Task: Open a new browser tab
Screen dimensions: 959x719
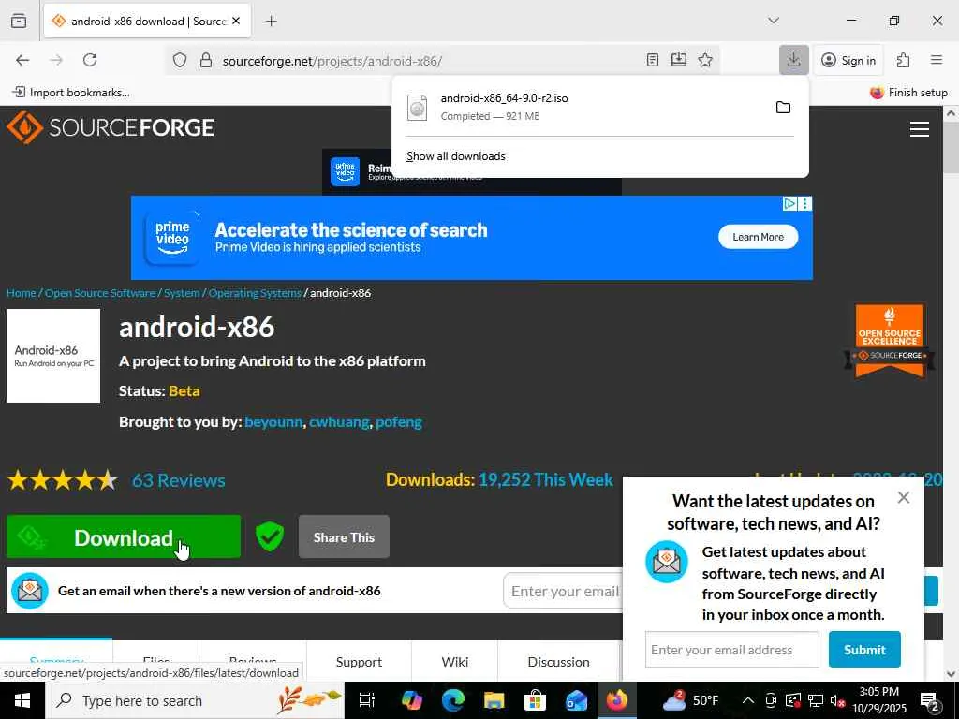Action: 271,22
